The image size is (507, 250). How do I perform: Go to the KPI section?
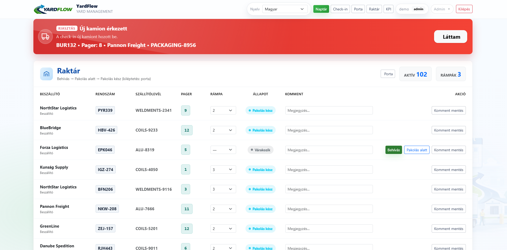(388, 9)
